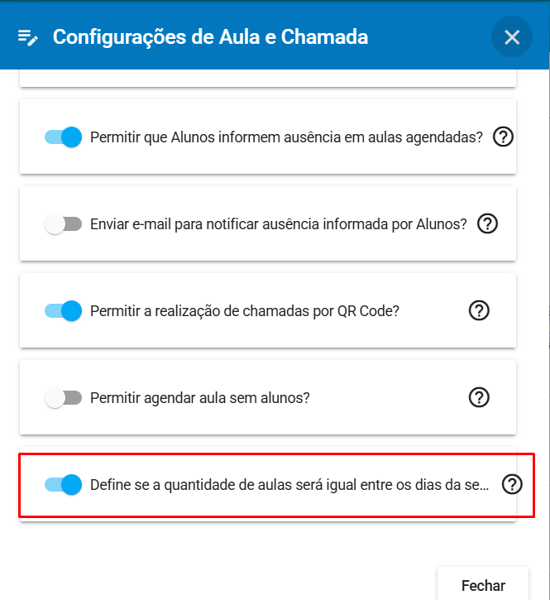
Task: Click the Fechar button
Action: tap(483, 585)
